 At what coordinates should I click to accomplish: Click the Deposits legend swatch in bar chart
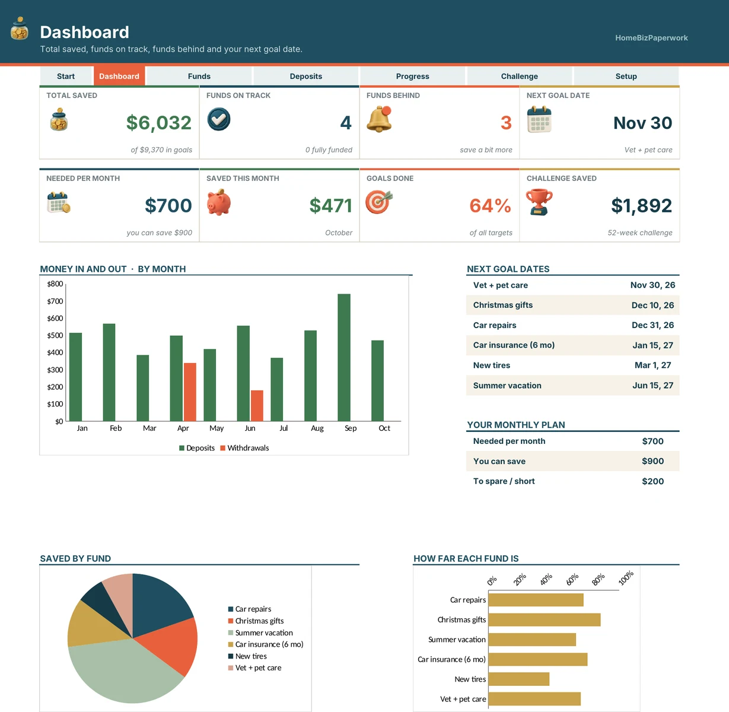(x=182, y=448)
